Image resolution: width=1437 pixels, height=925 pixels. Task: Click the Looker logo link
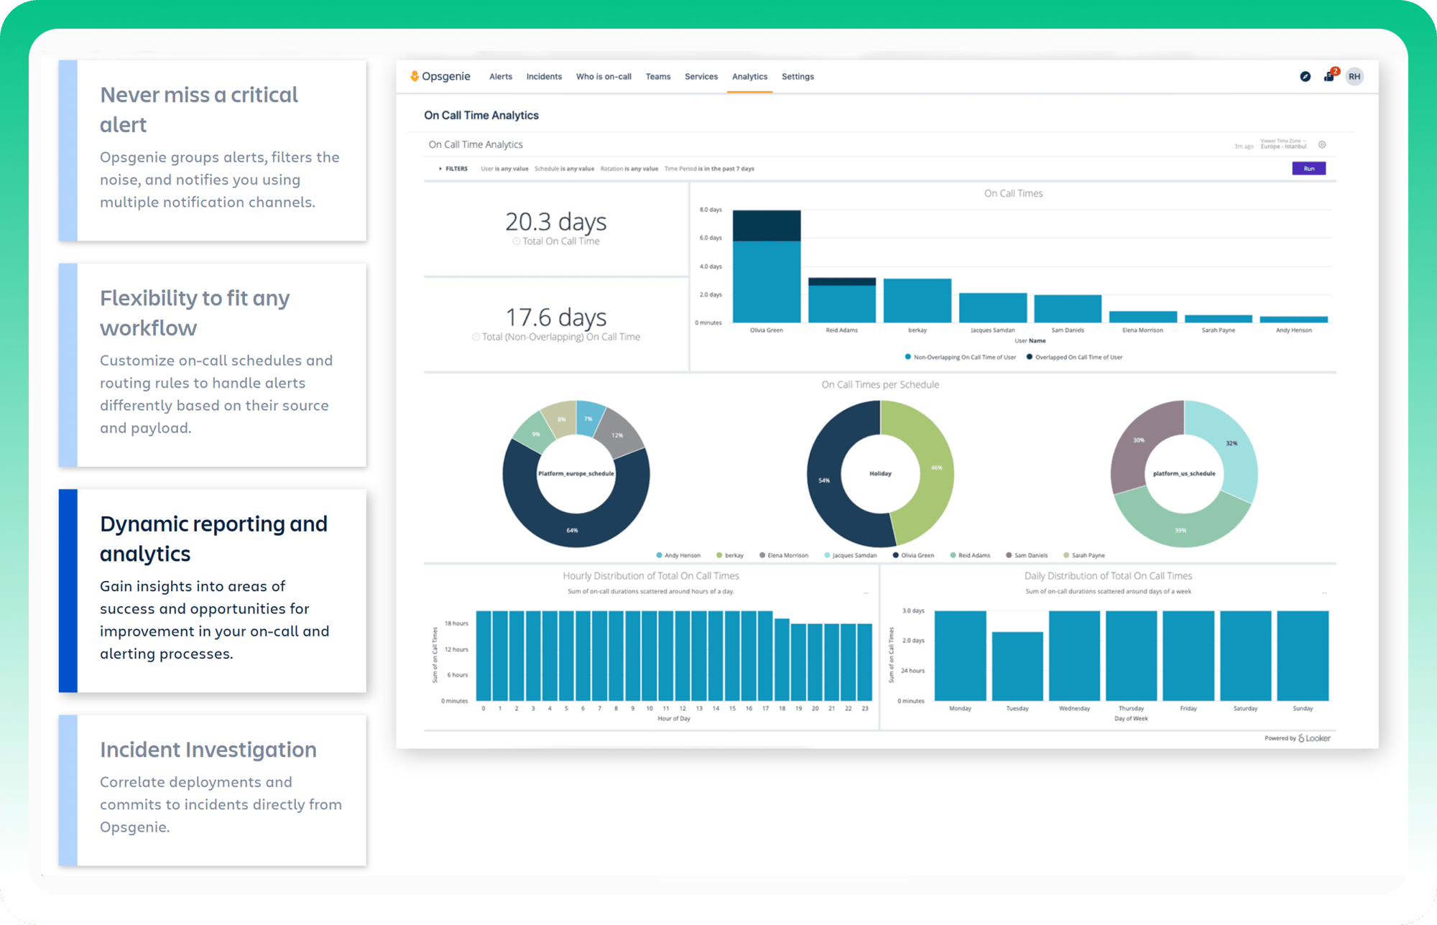(x=1314, y=738)
